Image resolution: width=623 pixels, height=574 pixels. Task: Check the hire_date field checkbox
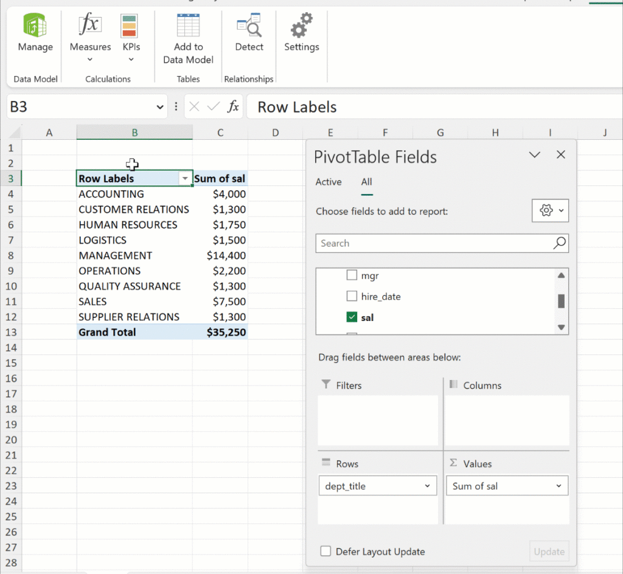point(352,296)
